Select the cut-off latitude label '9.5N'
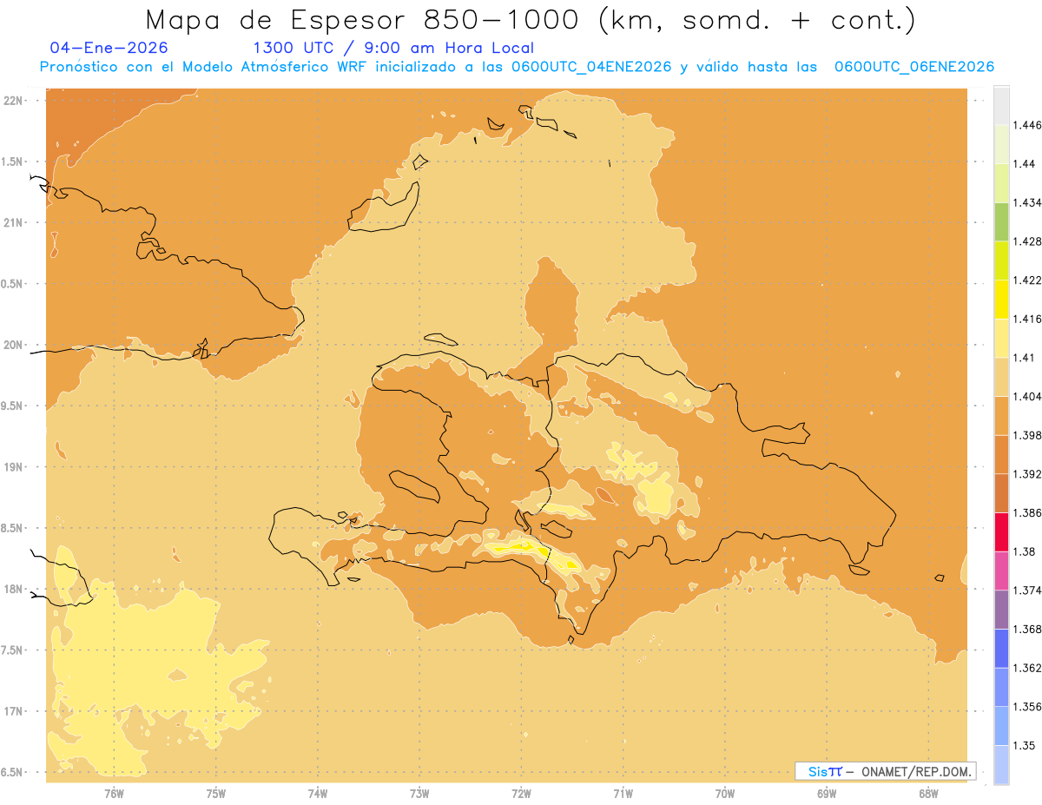This screenshot has height=805, width=1042. 12,406
